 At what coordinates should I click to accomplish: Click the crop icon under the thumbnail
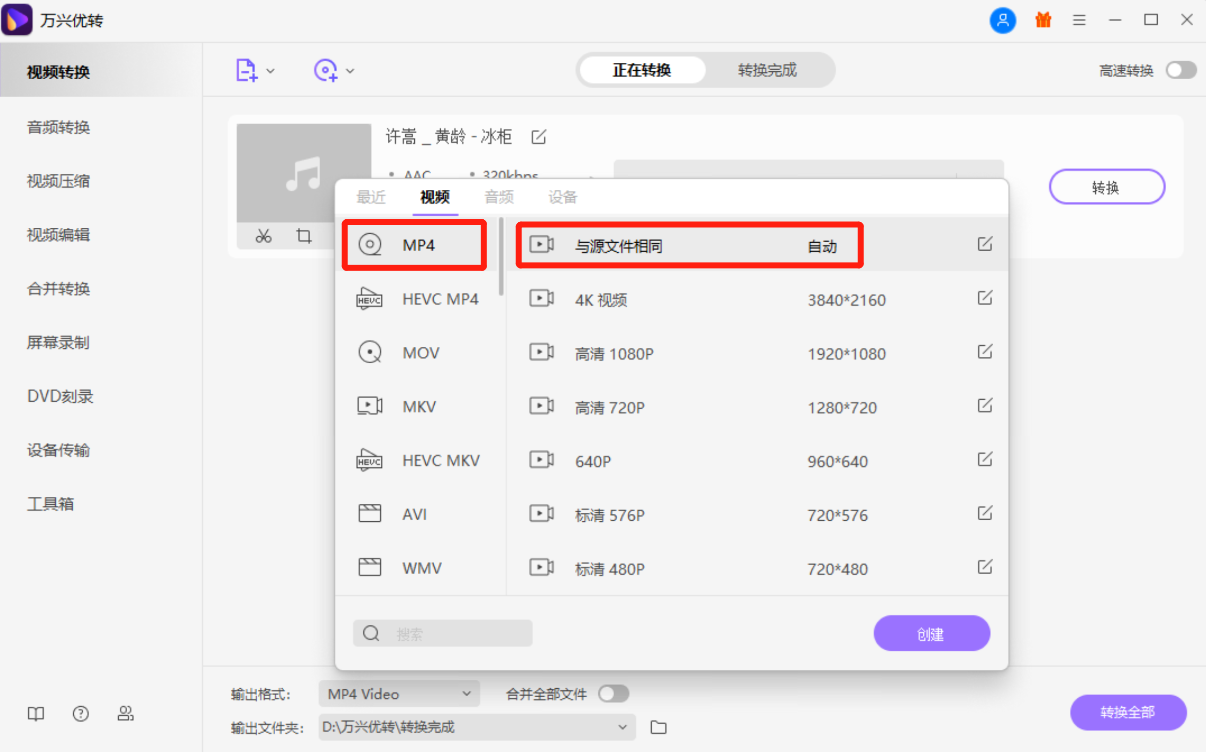point(304,235)
